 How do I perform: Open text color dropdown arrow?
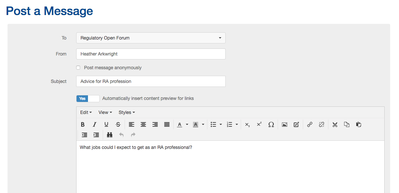[x=187, y=124]
